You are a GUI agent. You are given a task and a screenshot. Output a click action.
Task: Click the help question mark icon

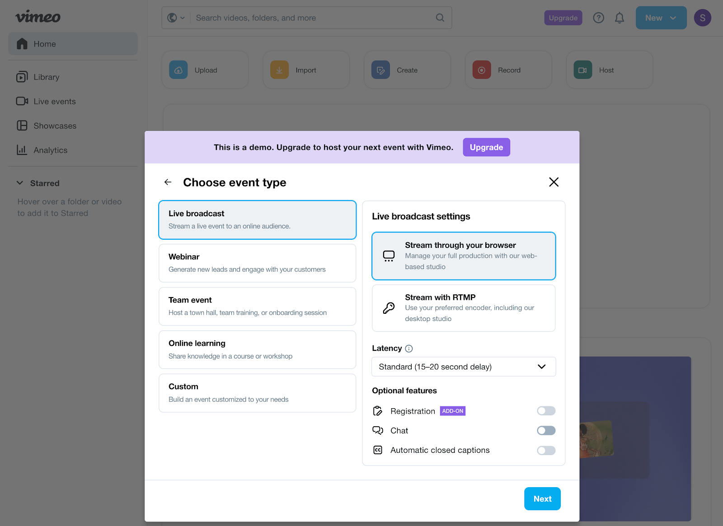[598, 18]
